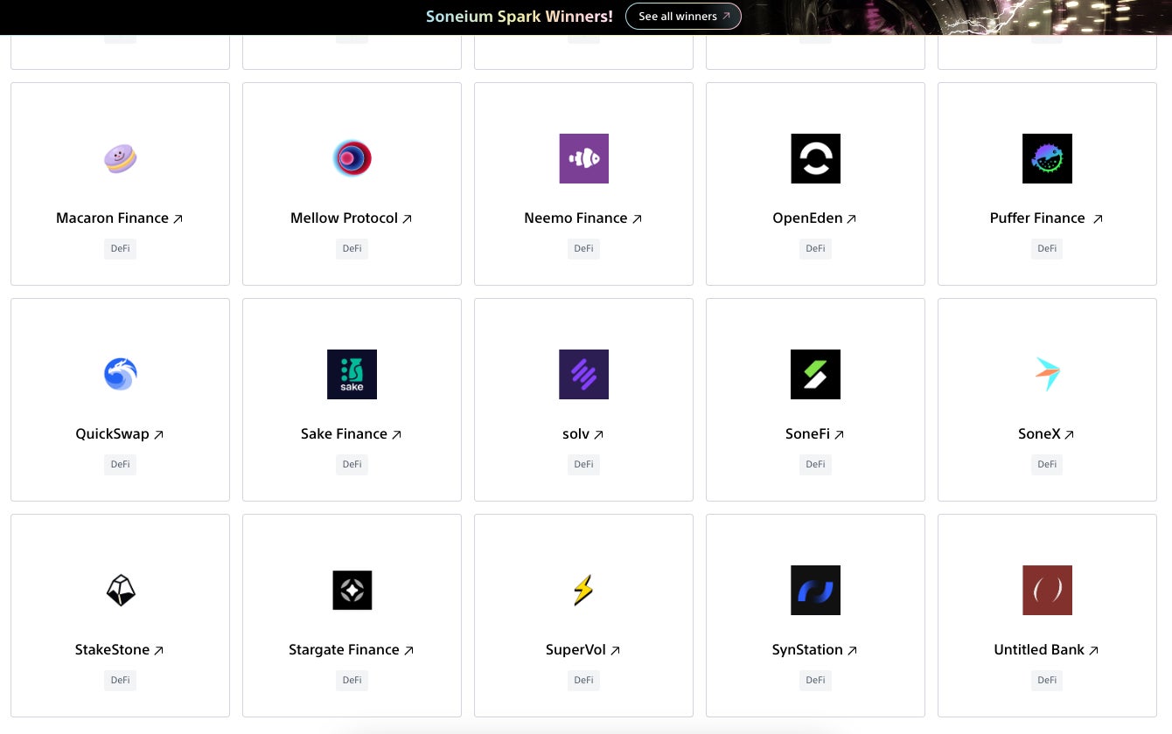Go to the SoneX link
The height and width of the screenshot is (734, 1172).
pos(1047,434)
